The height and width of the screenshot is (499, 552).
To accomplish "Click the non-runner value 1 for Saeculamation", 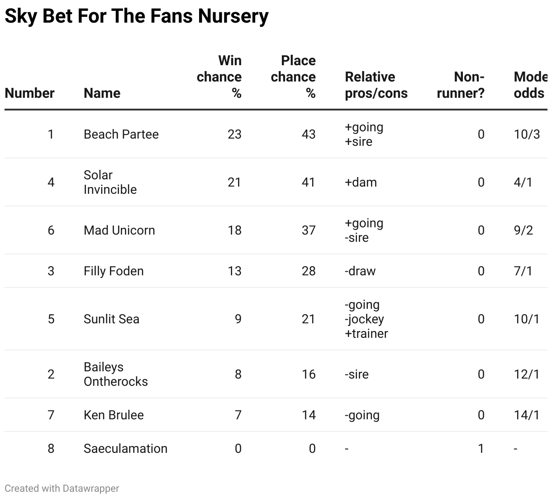I will pos(481,449).
